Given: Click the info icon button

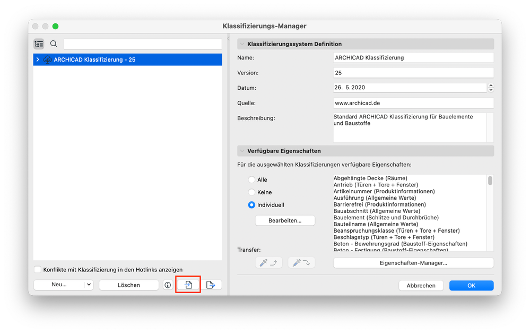Looking at the screenshot, I should click(x=168, y=285).
